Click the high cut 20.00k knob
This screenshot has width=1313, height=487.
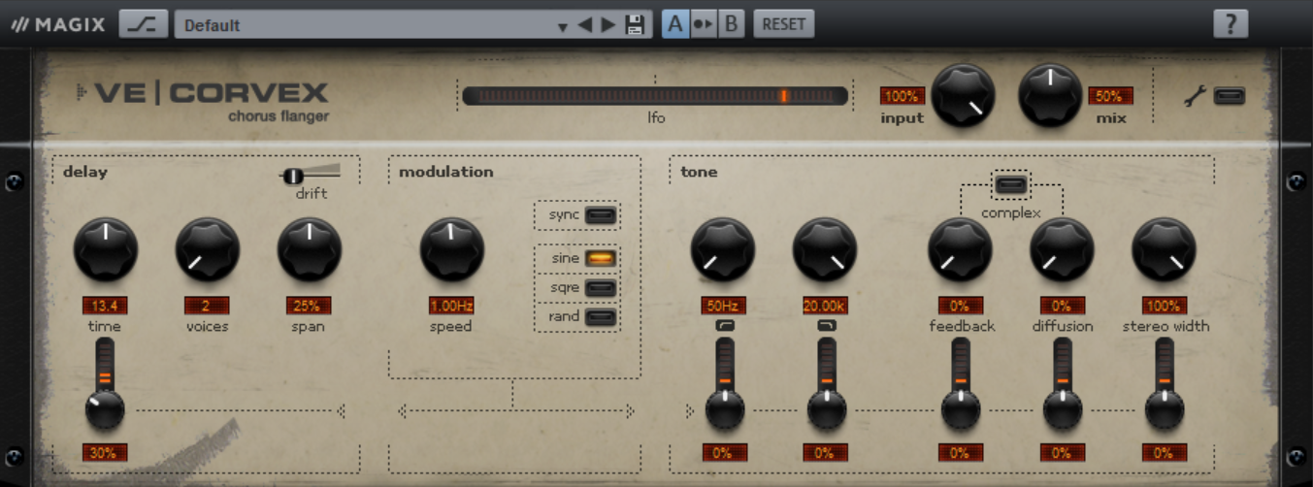[825, 249]
